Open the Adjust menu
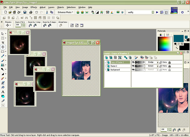 tap(43, 7)
